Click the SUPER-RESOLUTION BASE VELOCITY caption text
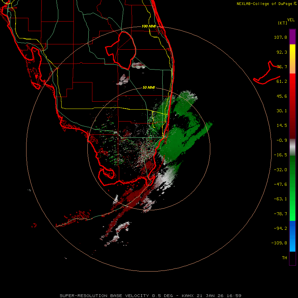 pyautogui.click(x=104, y=296)
